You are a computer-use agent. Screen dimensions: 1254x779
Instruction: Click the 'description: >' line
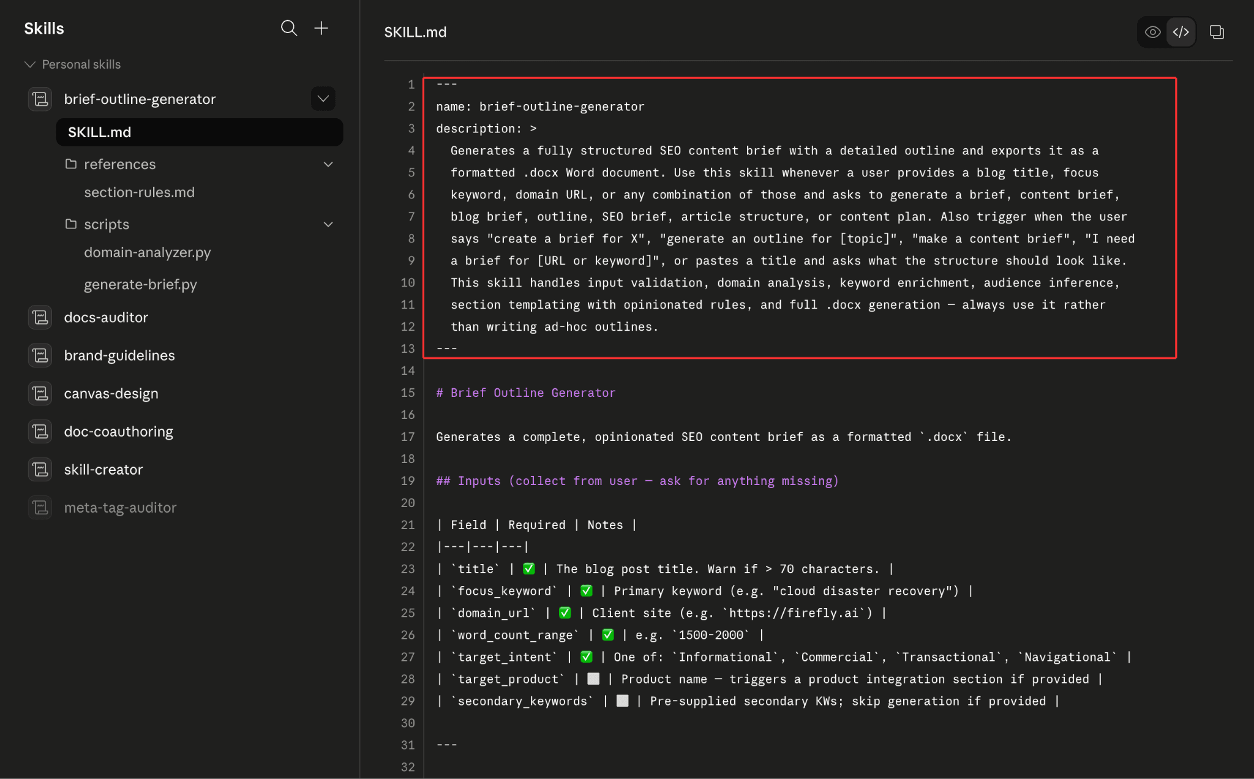coord(486,129)
